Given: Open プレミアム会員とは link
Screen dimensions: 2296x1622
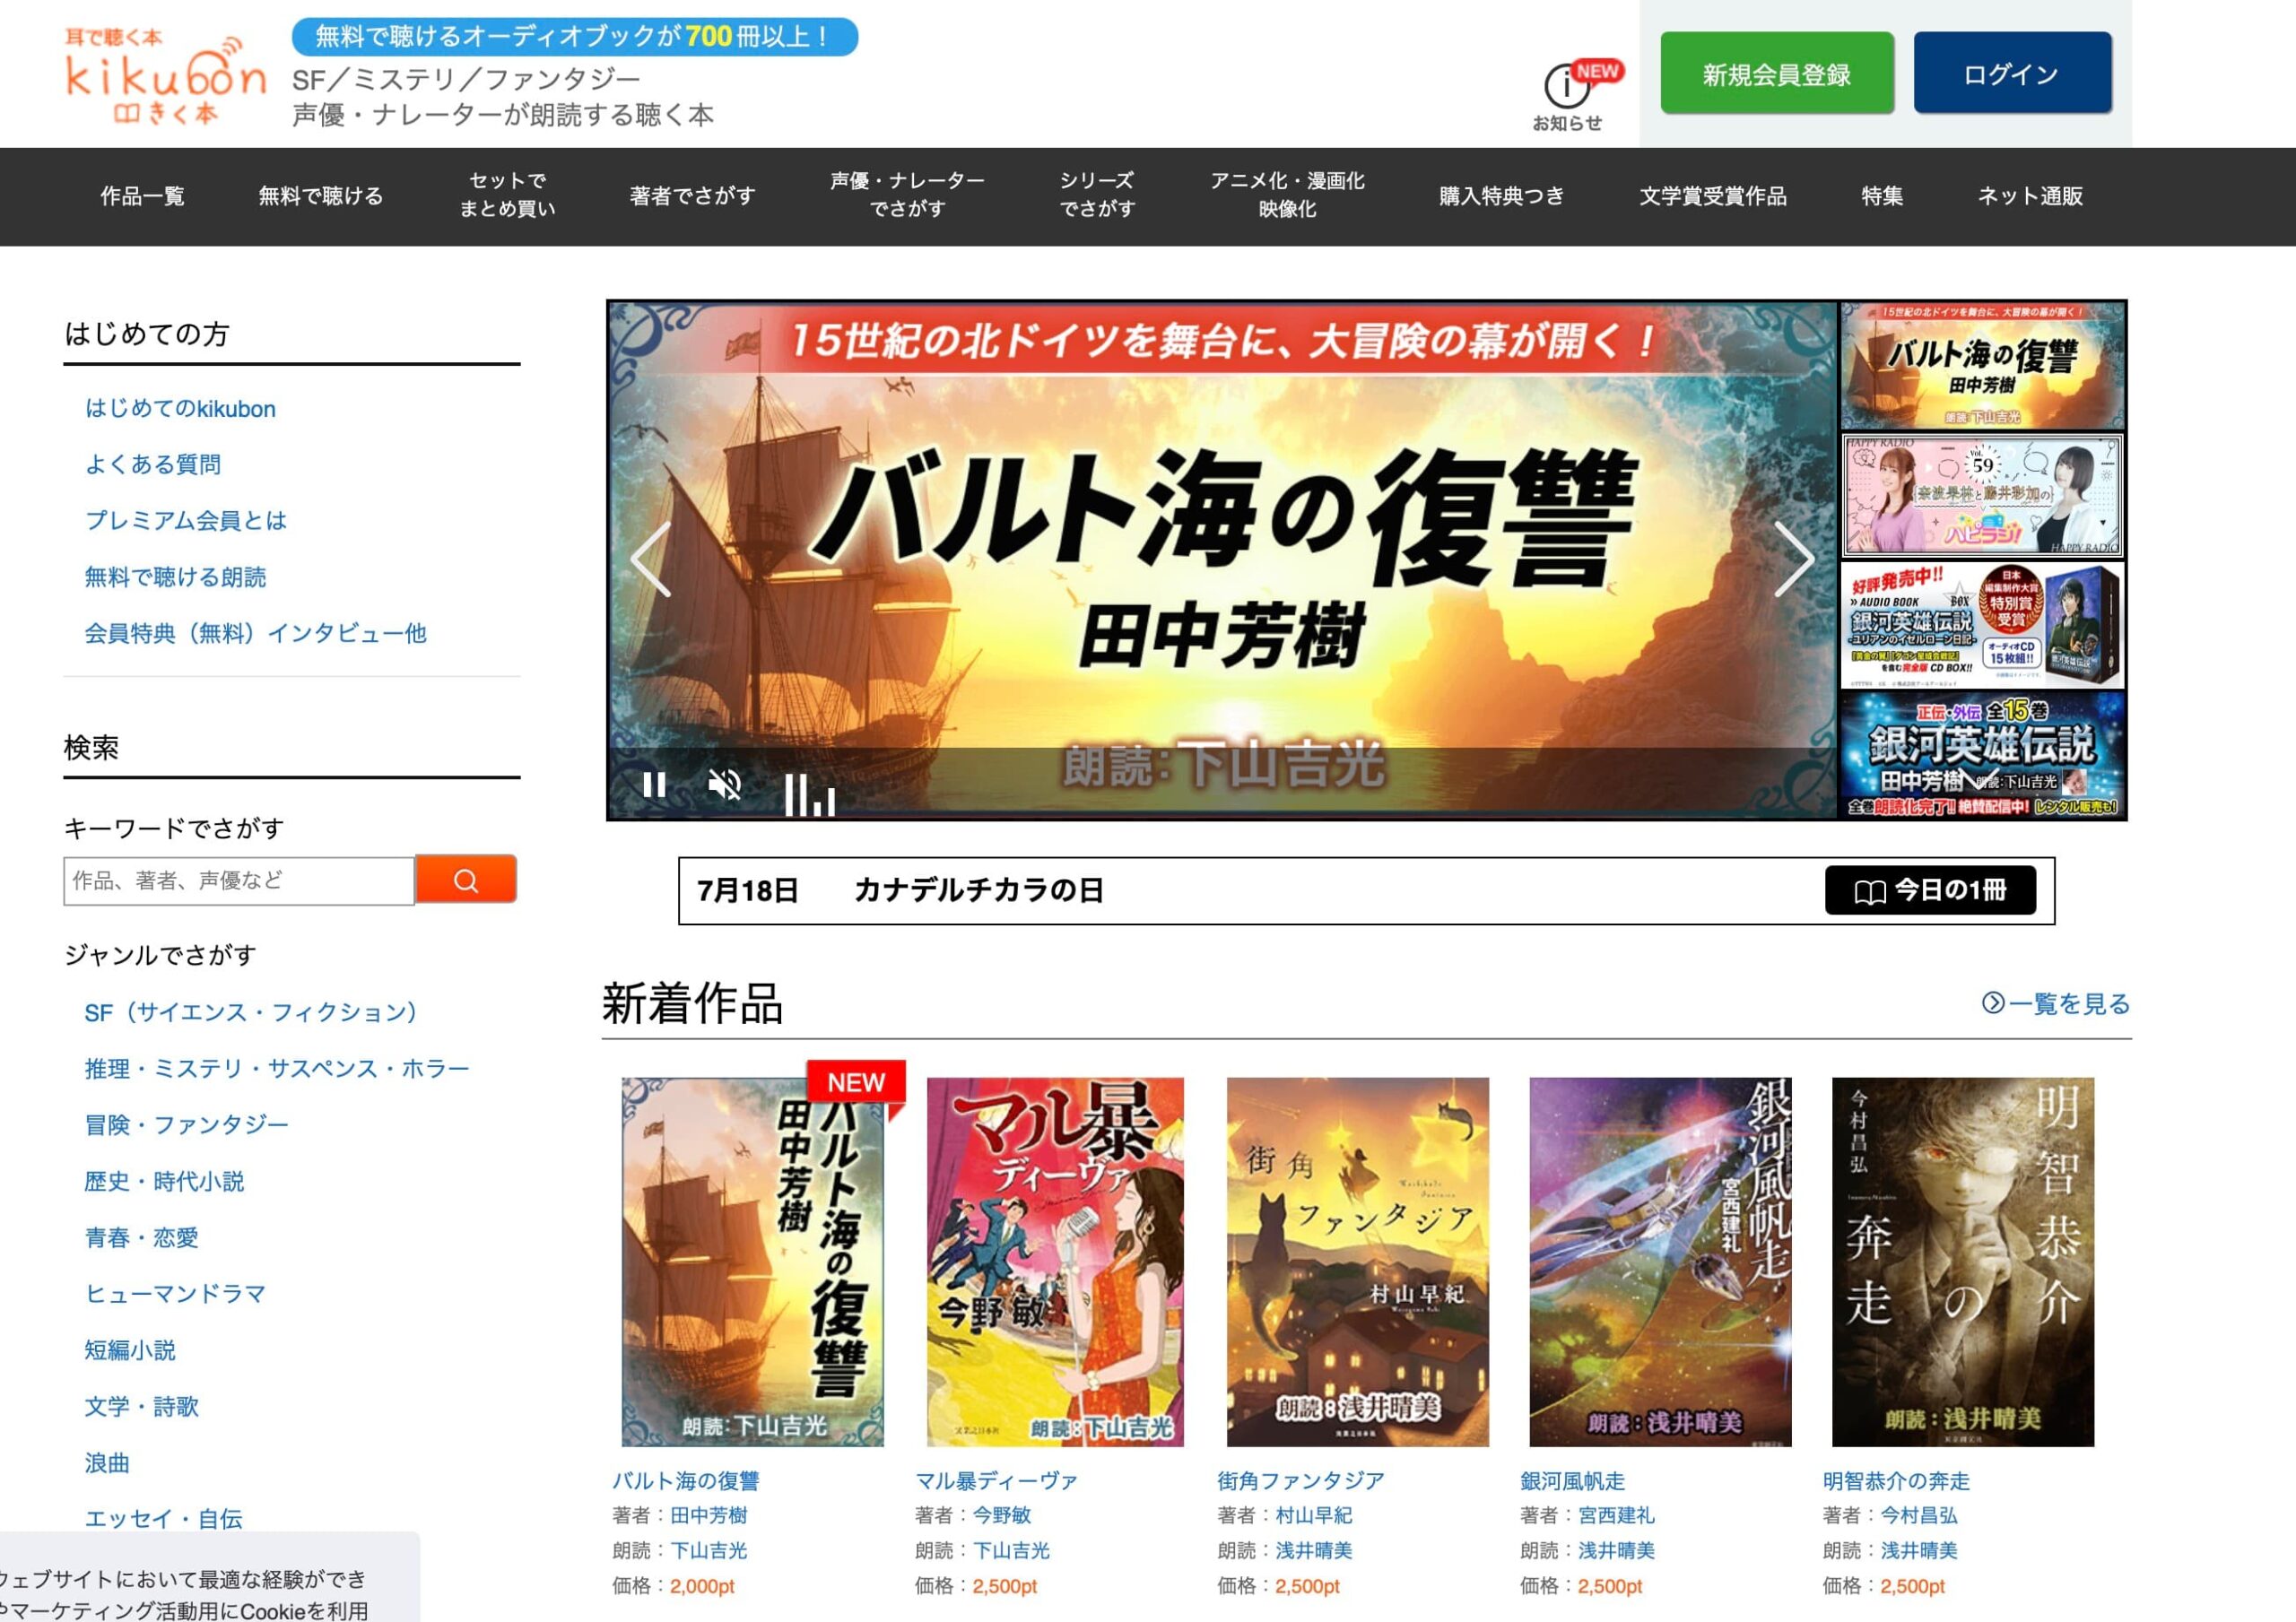Looking at the screenshot, I should pos(186,520).
